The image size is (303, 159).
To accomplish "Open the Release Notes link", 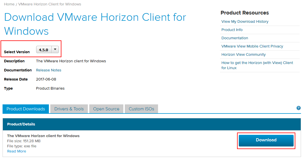I will 49,70.
